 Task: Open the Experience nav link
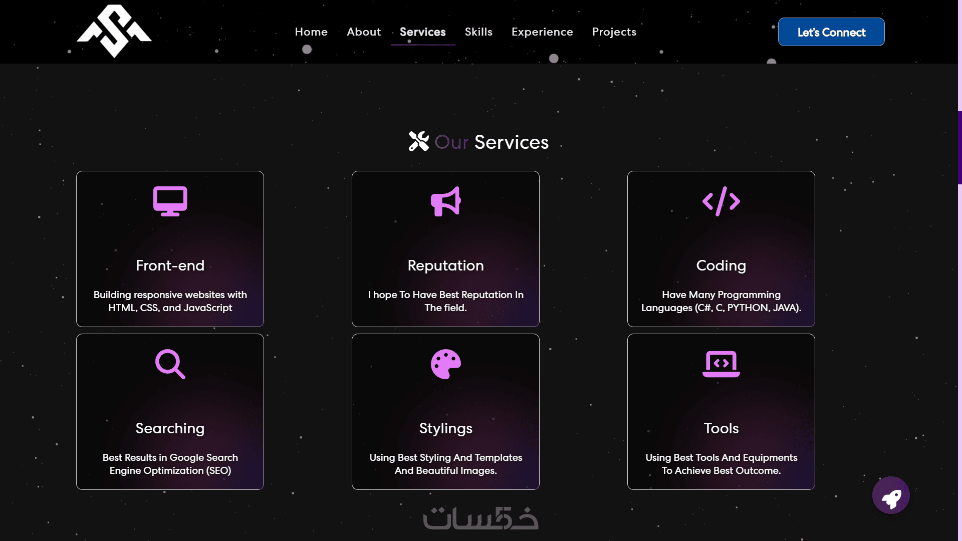[x=542, y=32]
